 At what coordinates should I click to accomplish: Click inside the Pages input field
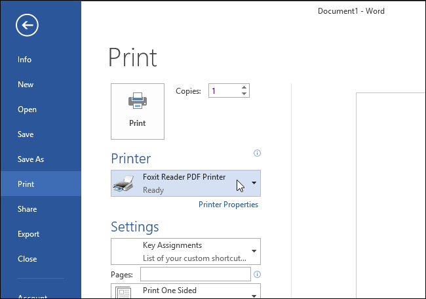[x=195, y=274]
